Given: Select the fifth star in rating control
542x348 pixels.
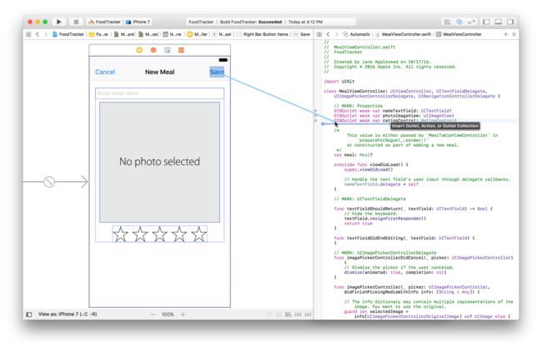Looking at the screenshot, I should click(199, 235).
